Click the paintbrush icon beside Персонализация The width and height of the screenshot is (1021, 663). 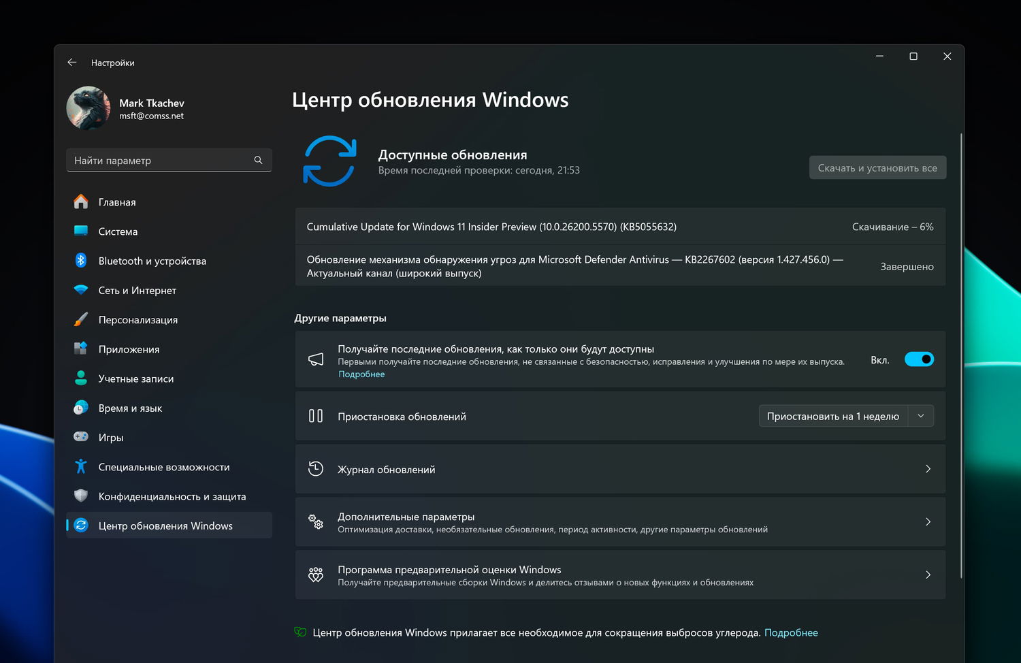tap(81, 319)
